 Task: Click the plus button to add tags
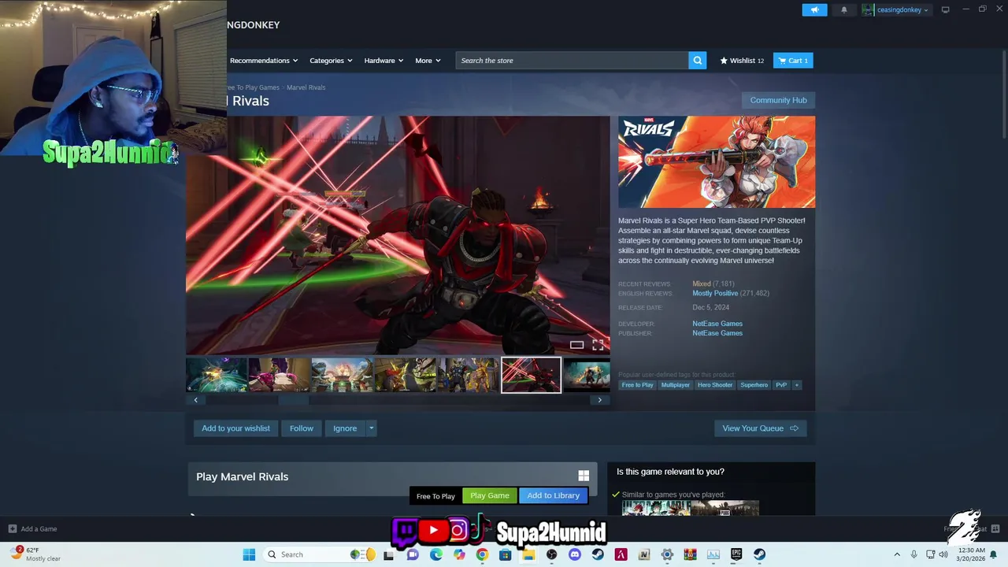[796, 385]
